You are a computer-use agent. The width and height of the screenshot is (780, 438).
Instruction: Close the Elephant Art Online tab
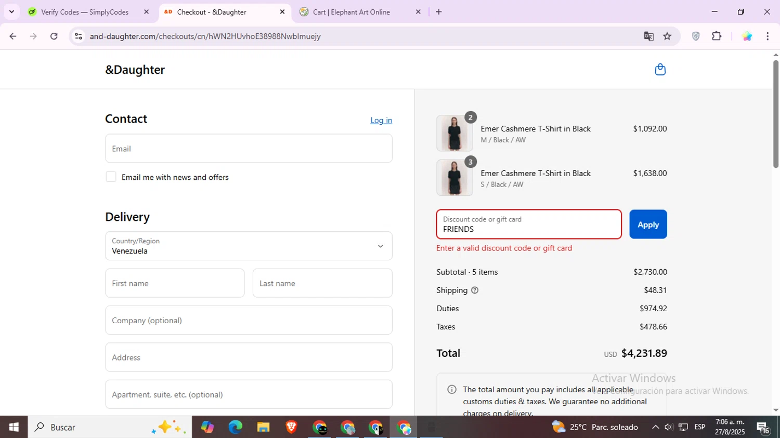[x=418, y=11]
